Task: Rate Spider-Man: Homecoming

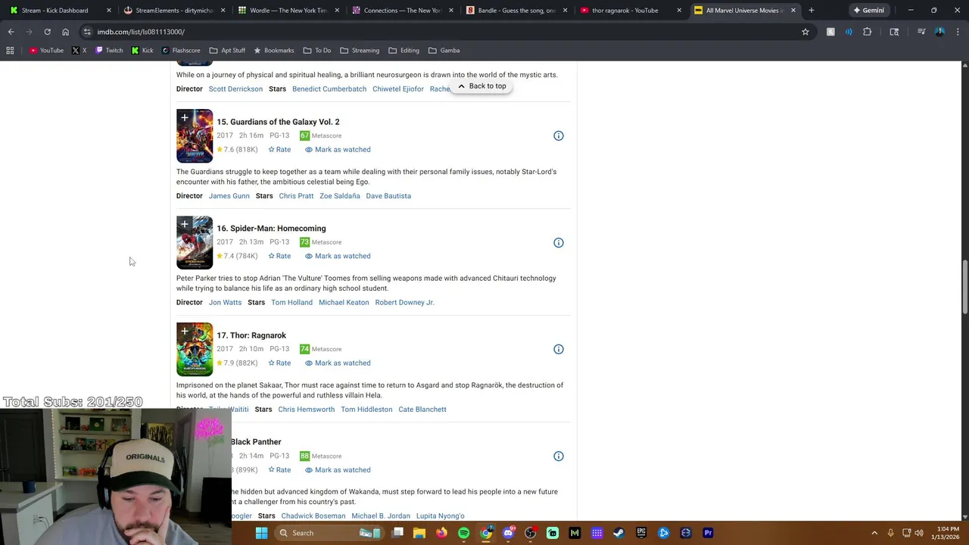Action: (x=279, y=256)
